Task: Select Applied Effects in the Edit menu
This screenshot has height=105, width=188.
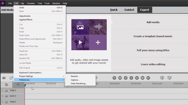Action: pos(40,20)
